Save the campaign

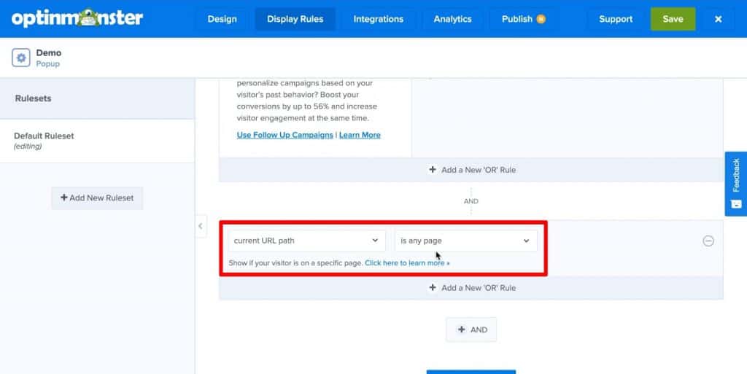[673, 19]
